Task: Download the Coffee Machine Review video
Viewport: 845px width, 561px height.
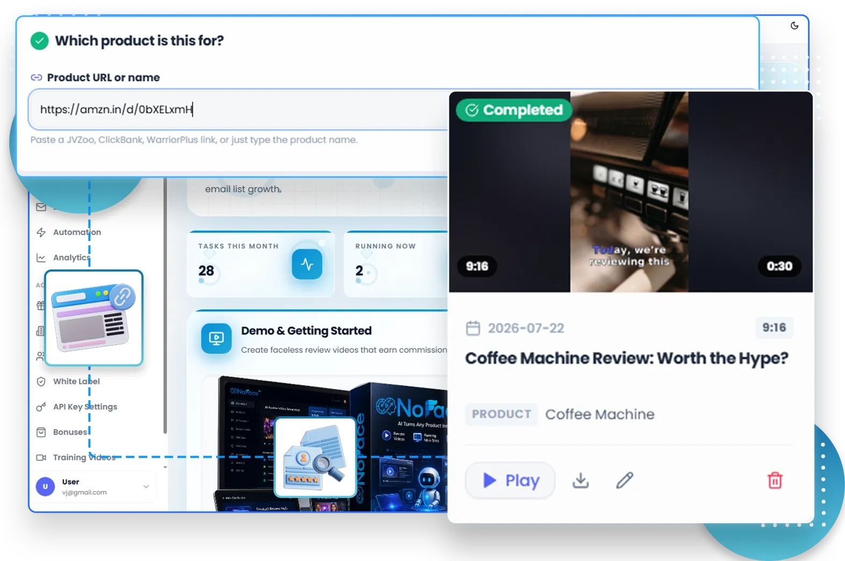Action: click(581, 480)
